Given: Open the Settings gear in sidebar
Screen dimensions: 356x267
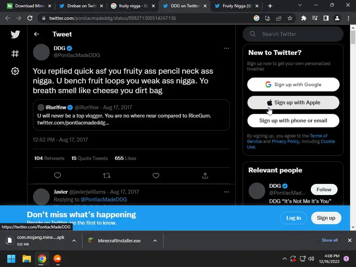Looking at the screenshot, I should (x=15, y=71).
